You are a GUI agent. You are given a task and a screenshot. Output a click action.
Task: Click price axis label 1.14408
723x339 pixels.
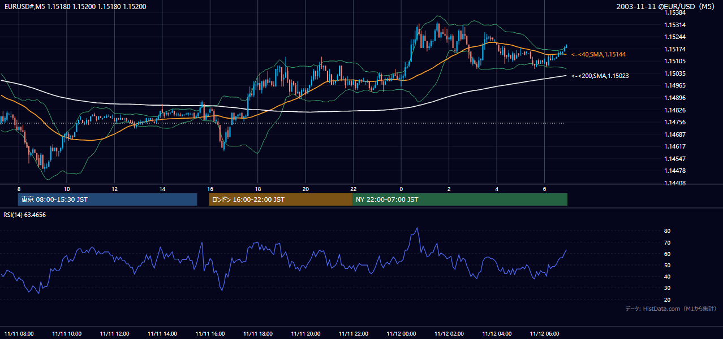coord(674,183)
